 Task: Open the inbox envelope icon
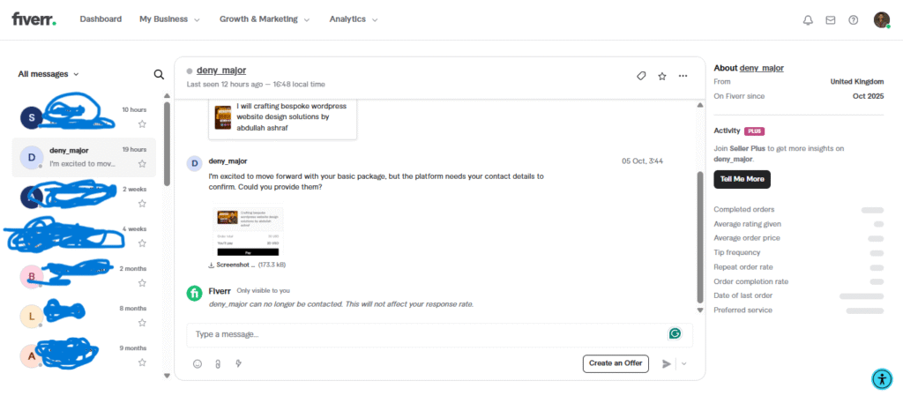pos(830,20)
